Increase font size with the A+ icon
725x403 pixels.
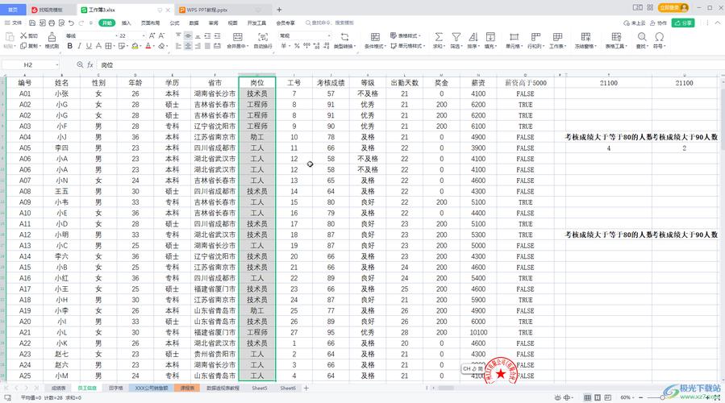tap(152, 35)
